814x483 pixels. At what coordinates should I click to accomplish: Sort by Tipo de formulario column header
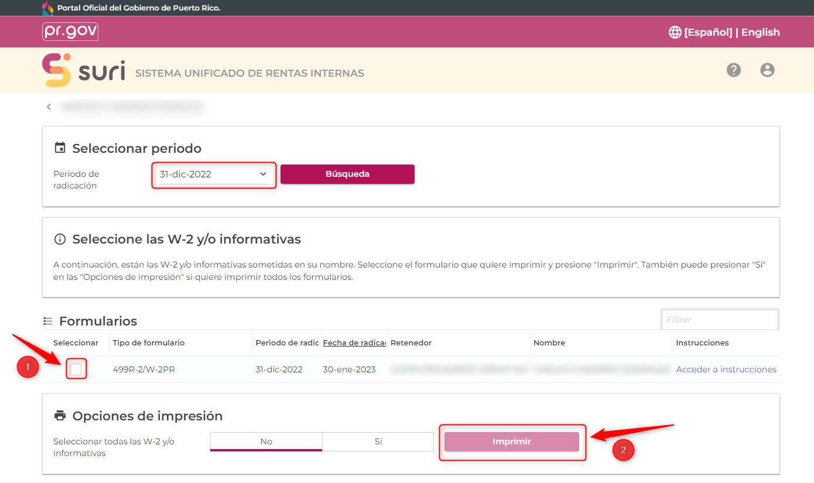pyautogui.click(x=148, y=343)
